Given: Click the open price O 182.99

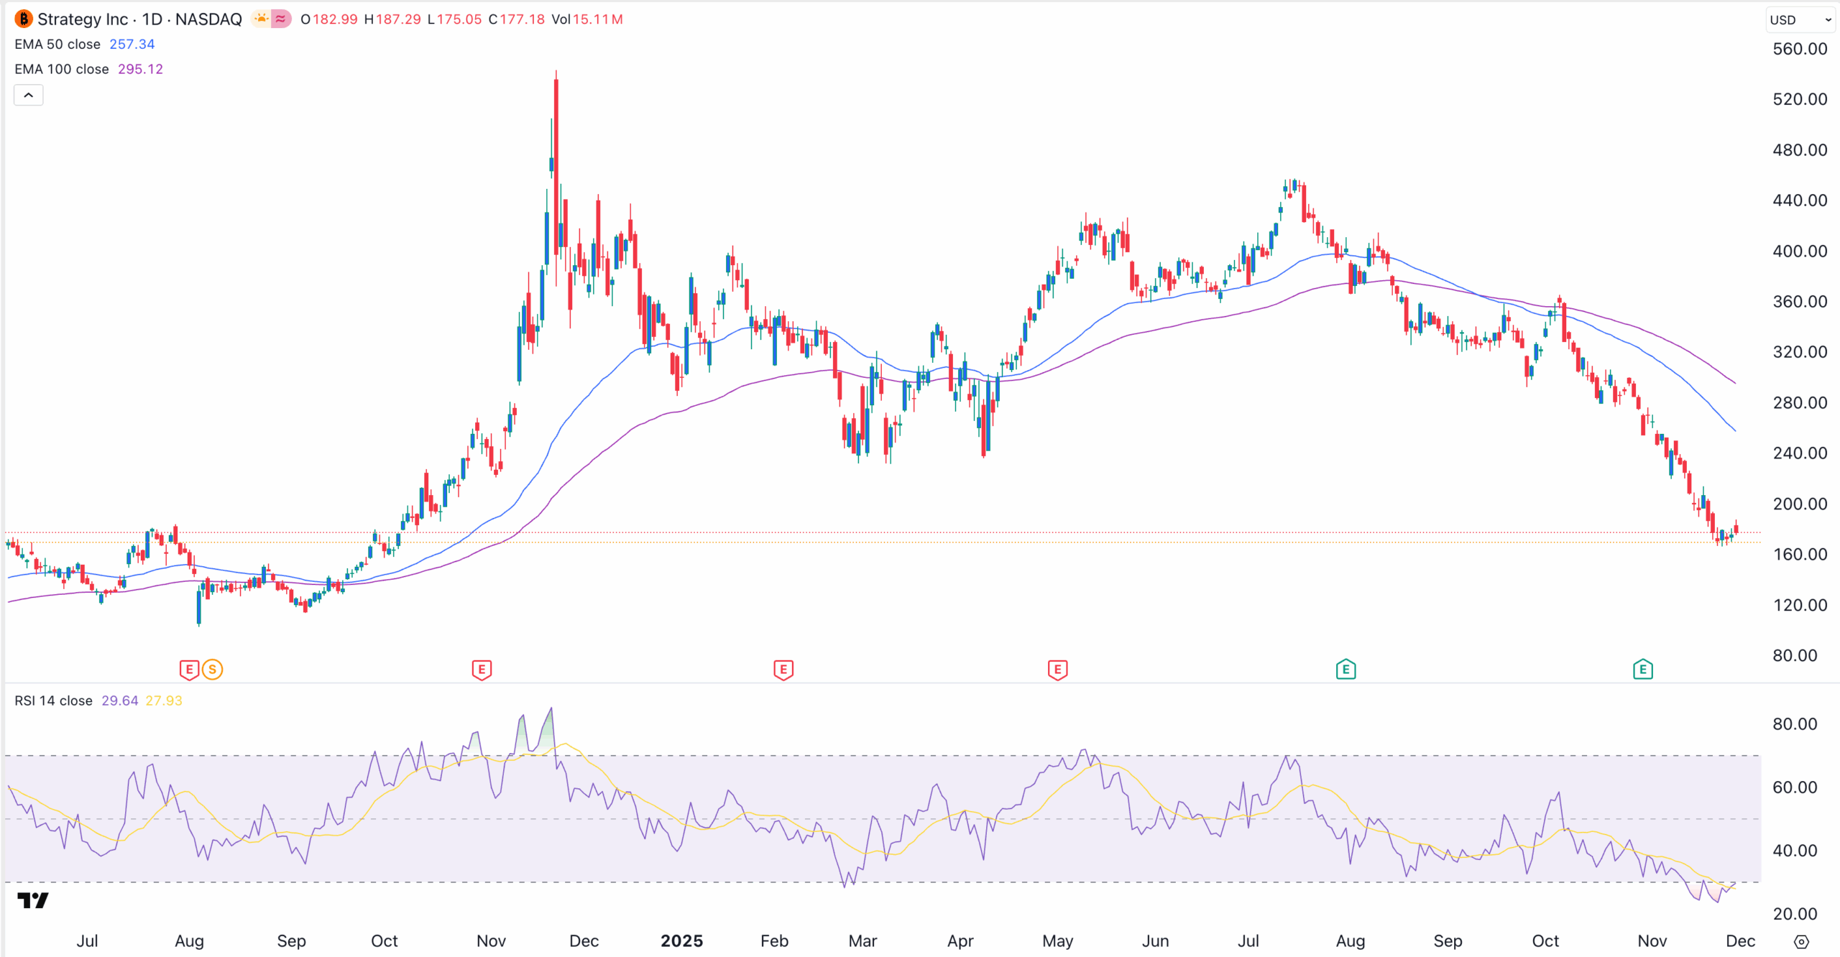Looking at the screenshot, I should (x=328, y=19).
